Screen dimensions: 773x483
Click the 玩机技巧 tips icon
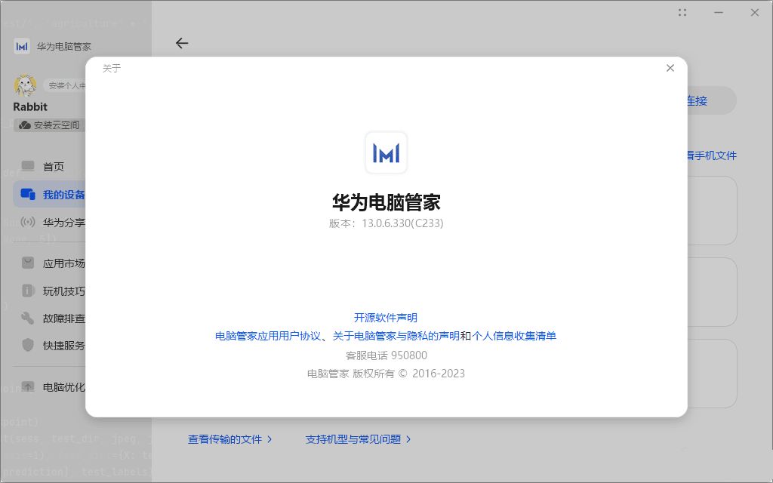(x=29, y=291)
